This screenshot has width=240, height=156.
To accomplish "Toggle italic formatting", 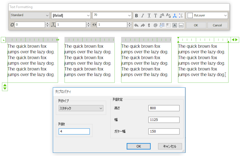I will pos(143,16).
